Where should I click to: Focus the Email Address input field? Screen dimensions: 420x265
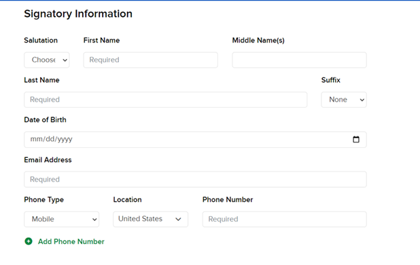tap(195, 179)
